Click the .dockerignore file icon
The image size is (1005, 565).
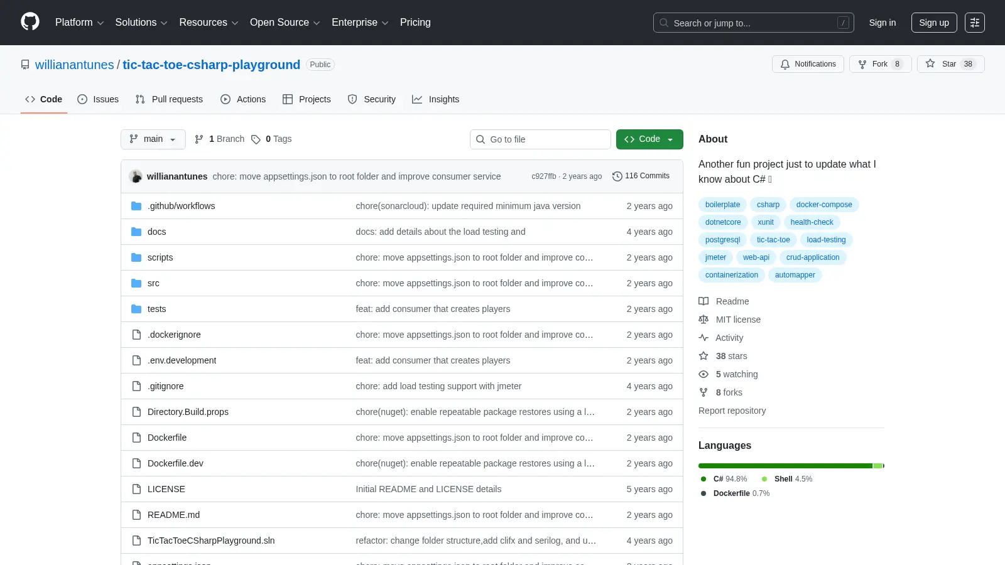pyautogui.click(x=136, y=335)
